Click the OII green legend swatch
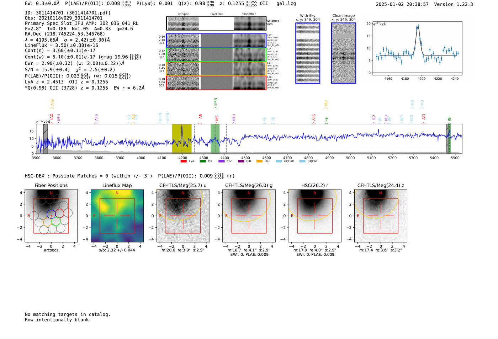 tap(203, 161)
